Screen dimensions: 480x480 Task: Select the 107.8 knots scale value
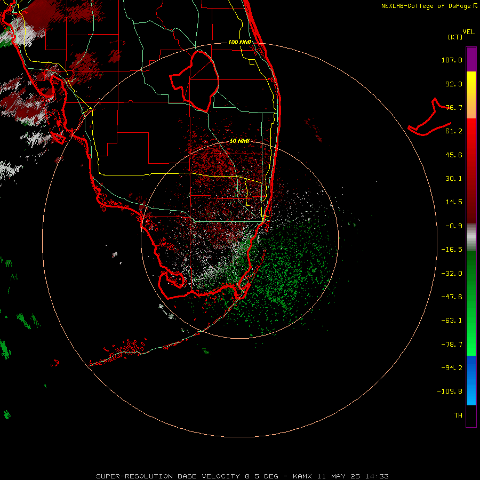(452, 60)
